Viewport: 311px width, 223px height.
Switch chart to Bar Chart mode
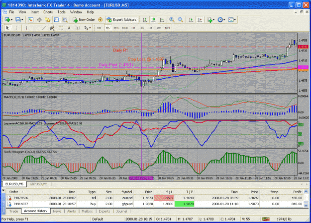click(145, 20)
